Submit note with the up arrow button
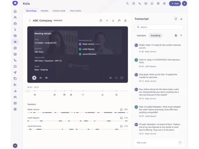Screen dimensions: 199x149 click(x=180, y=143)
